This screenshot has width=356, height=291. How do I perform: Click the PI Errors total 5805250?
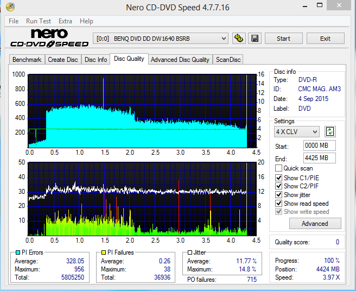point(73,277)
